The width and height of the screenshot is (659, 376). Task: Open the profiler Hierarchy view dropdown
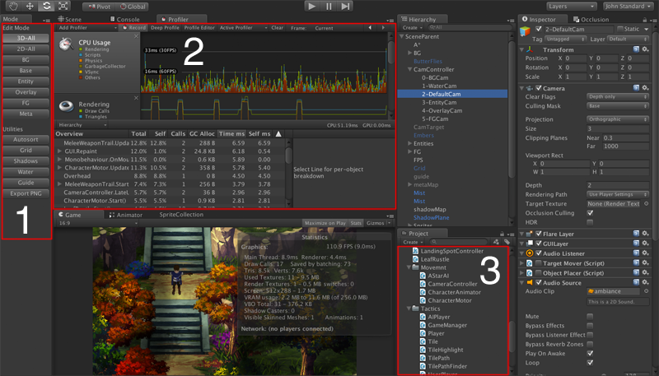click(x=82, y=125)
